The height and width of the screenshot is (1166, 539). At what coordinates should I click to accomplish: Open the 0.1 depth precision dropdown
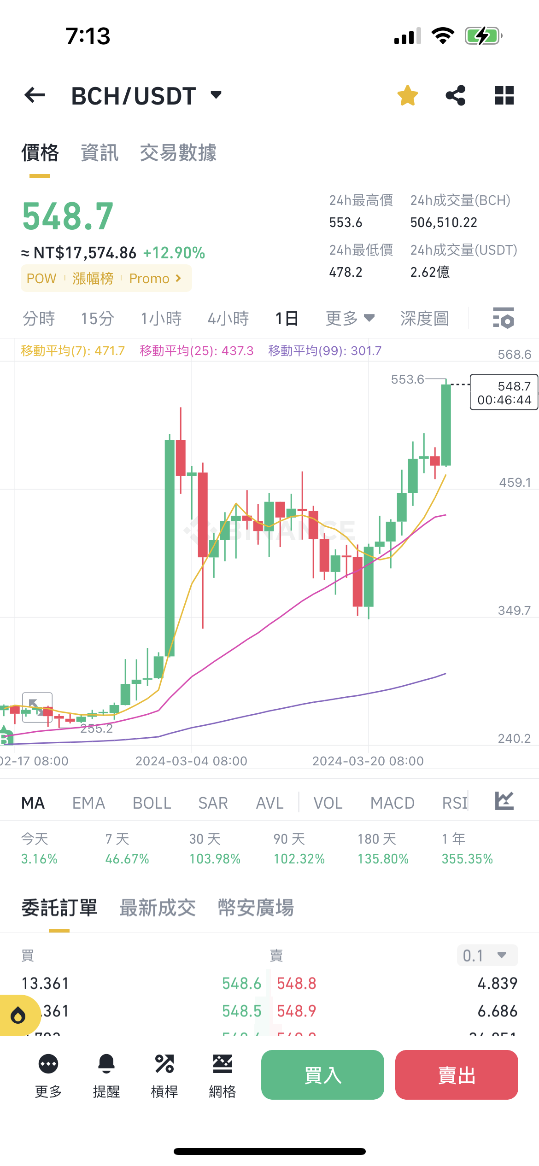[x=487, y=955]
